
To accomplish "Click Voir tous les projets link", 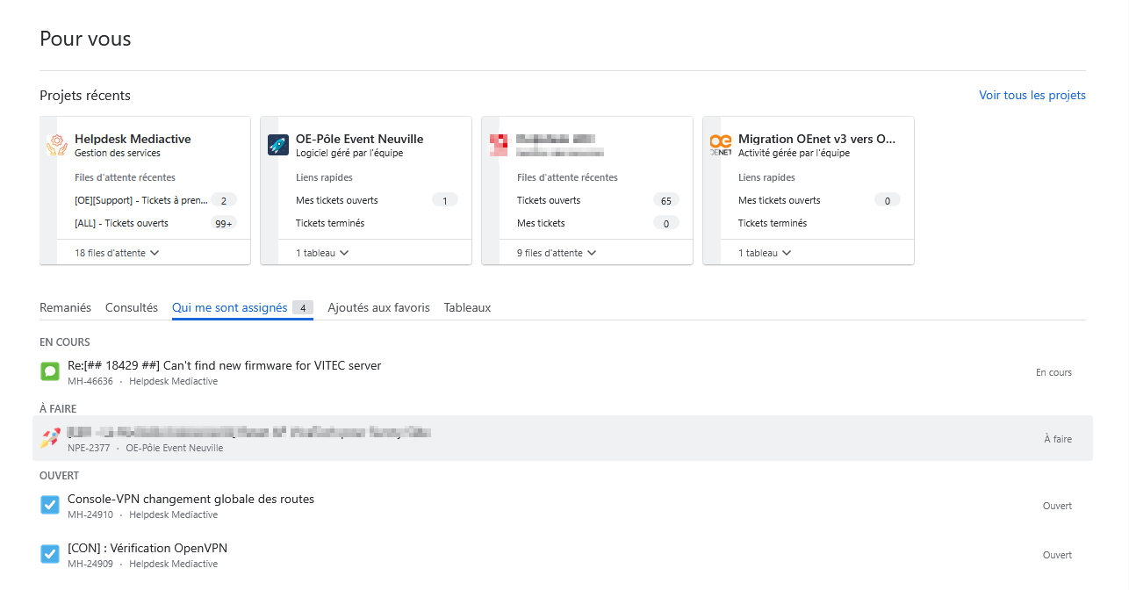I will pyautogui.click(x=1032, y=95).
